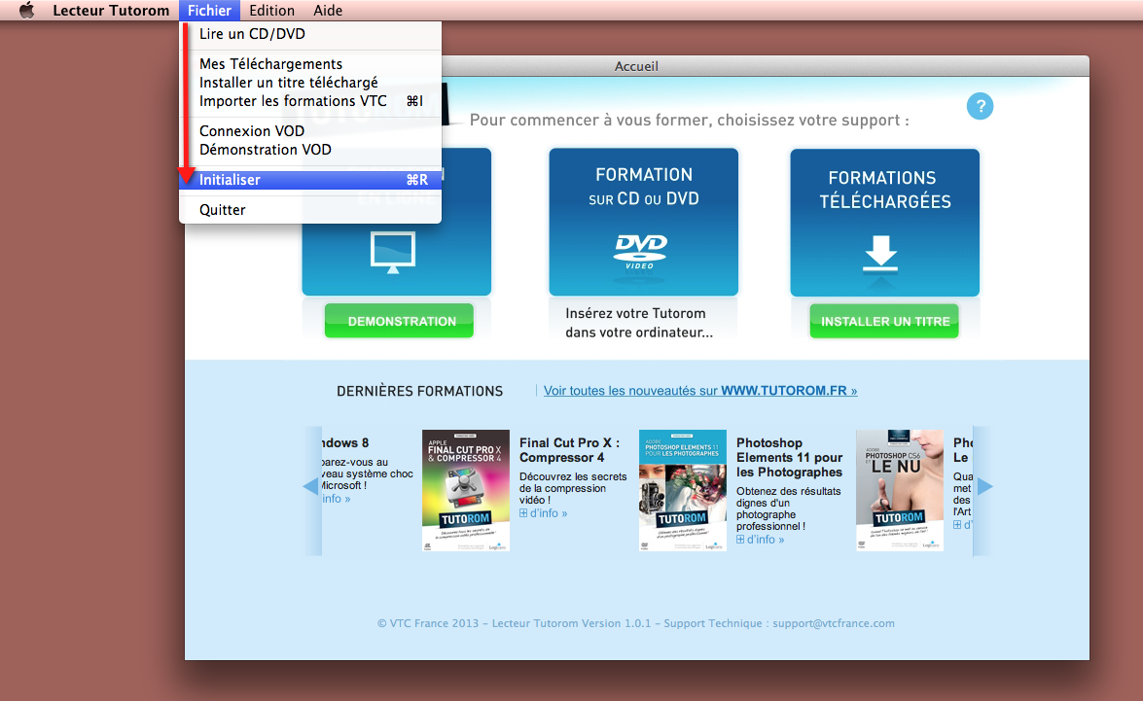Click the monitor screen icon on the first card
The height and width of the screenshot is (701, 1143).
tap(393, 252)
